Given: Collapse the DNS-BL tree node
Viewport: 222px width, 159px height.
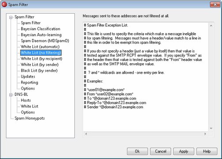Looking at the screenshot, I should coord(11,95).
